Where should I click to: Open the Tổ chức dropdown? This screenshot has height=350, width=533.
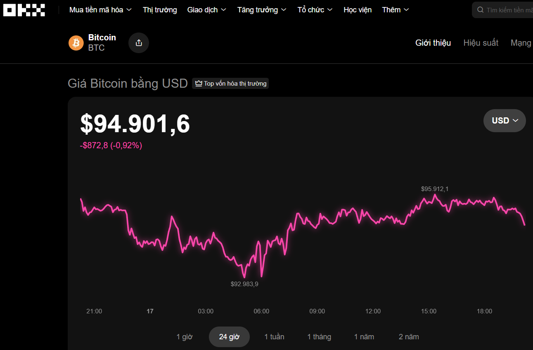point(315,10)
